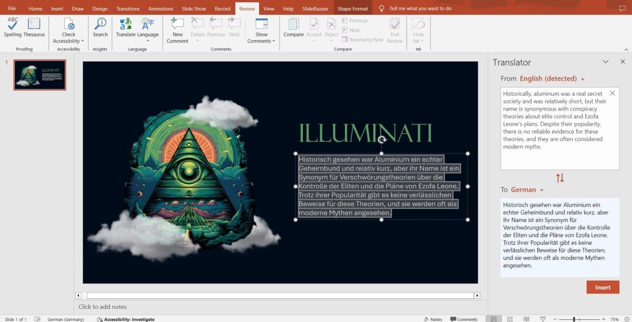Collapse the Translator pane options chevron
This screenshot has width=632, height=322.
tap(606, 62)
